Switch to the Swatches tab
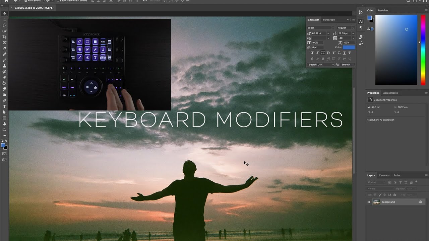The height and width of the screenshot is (241, 429). [x=383, y=10]
